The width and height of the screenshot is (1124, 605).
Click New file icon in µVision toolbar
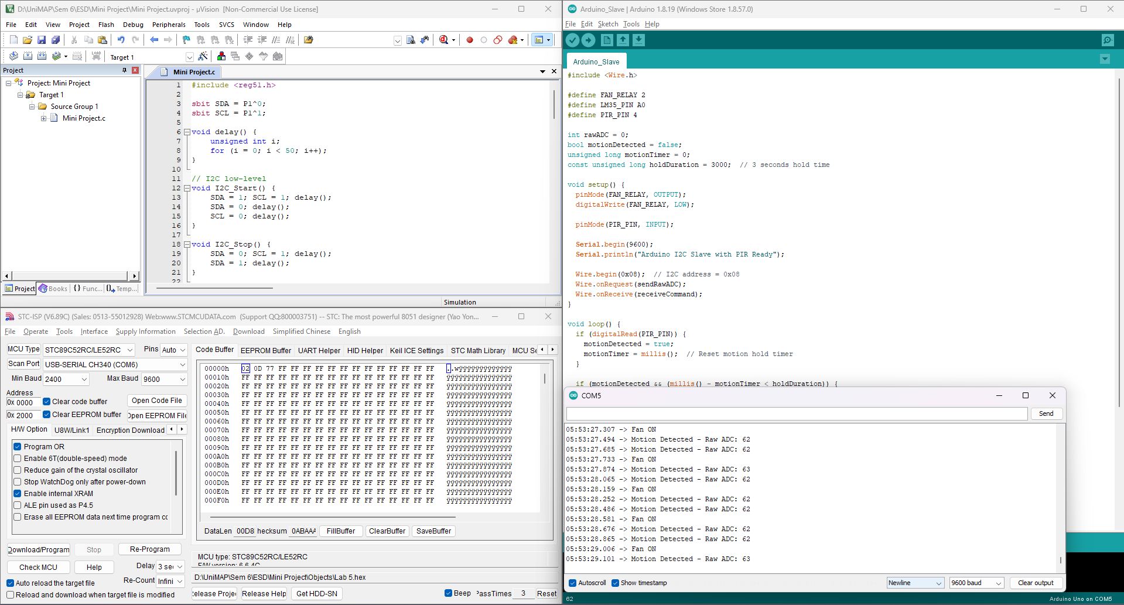coord(13,40)
